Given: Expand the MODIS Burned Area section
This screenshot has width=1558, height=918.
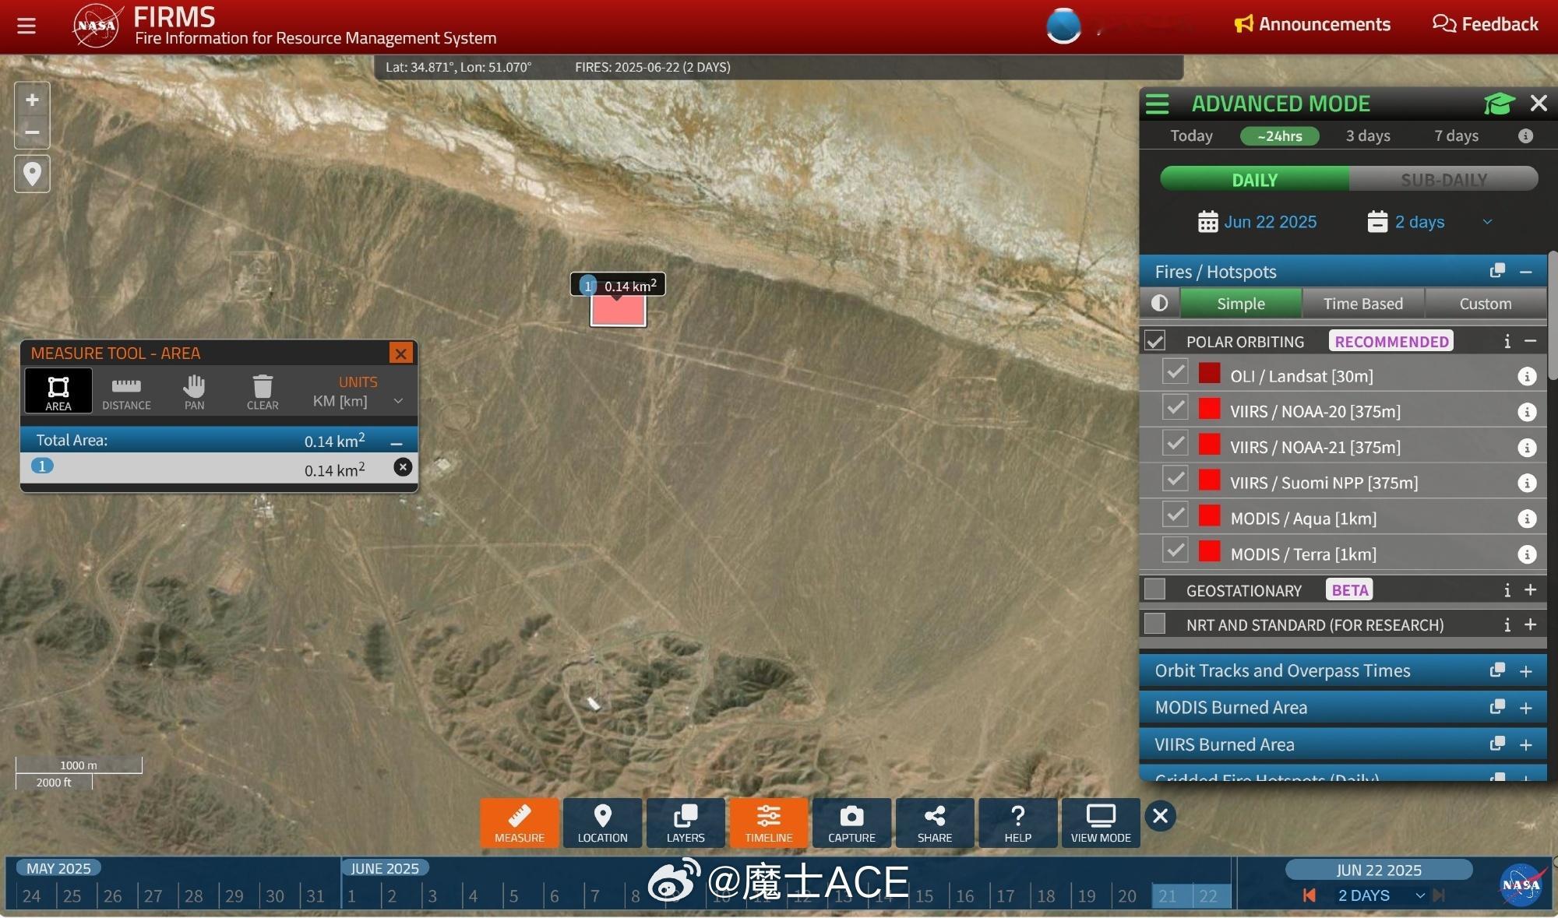Looking at the screenshot, I should [x=1526, y=708].
